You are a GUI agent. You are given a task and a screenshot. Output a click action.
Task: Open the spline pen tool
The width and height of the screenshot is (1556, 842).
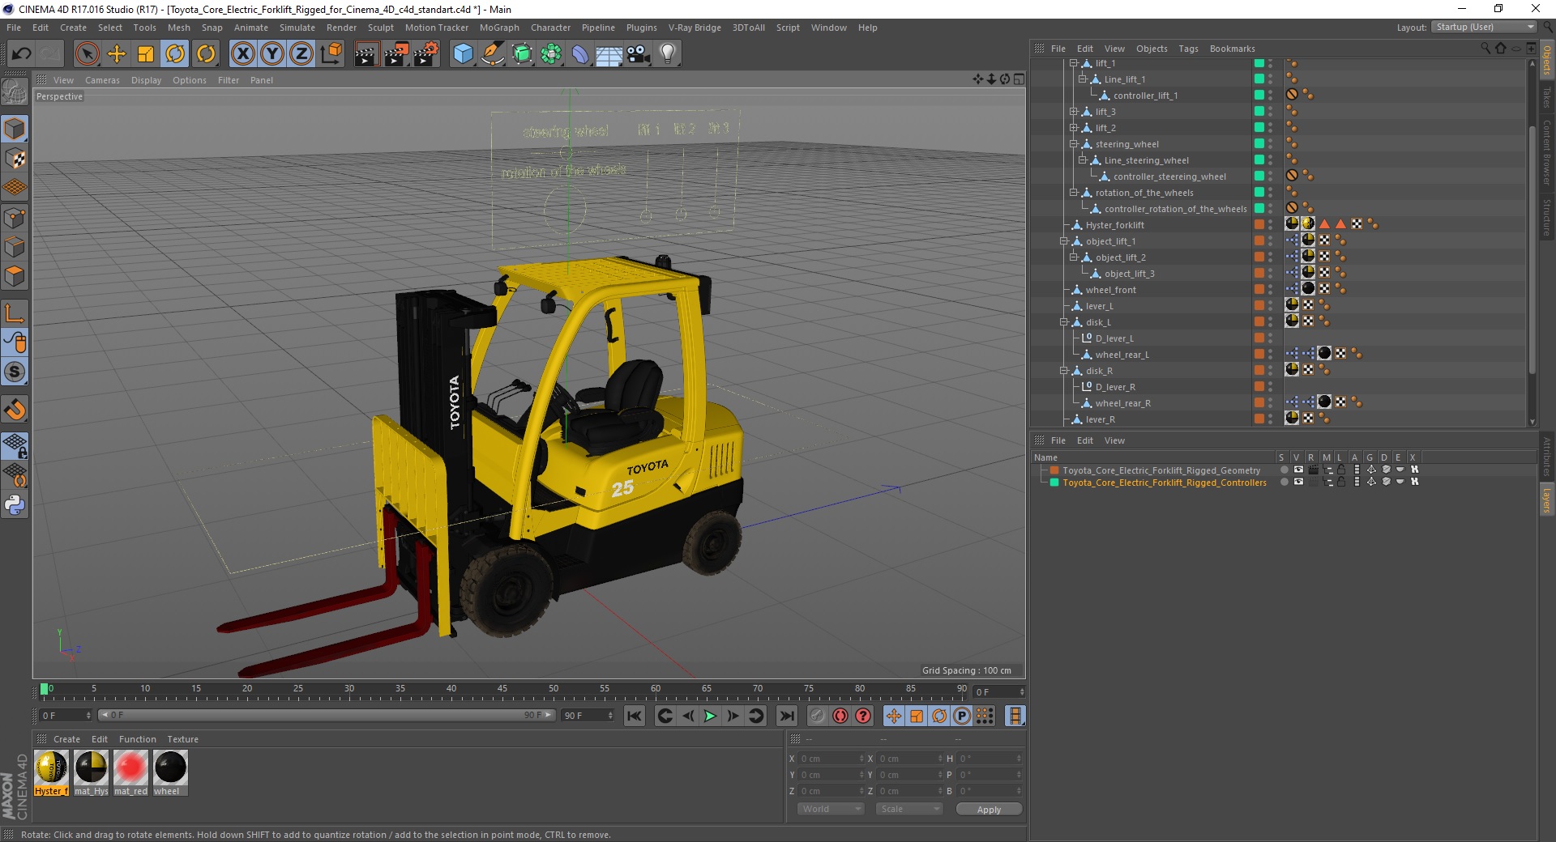492,54
